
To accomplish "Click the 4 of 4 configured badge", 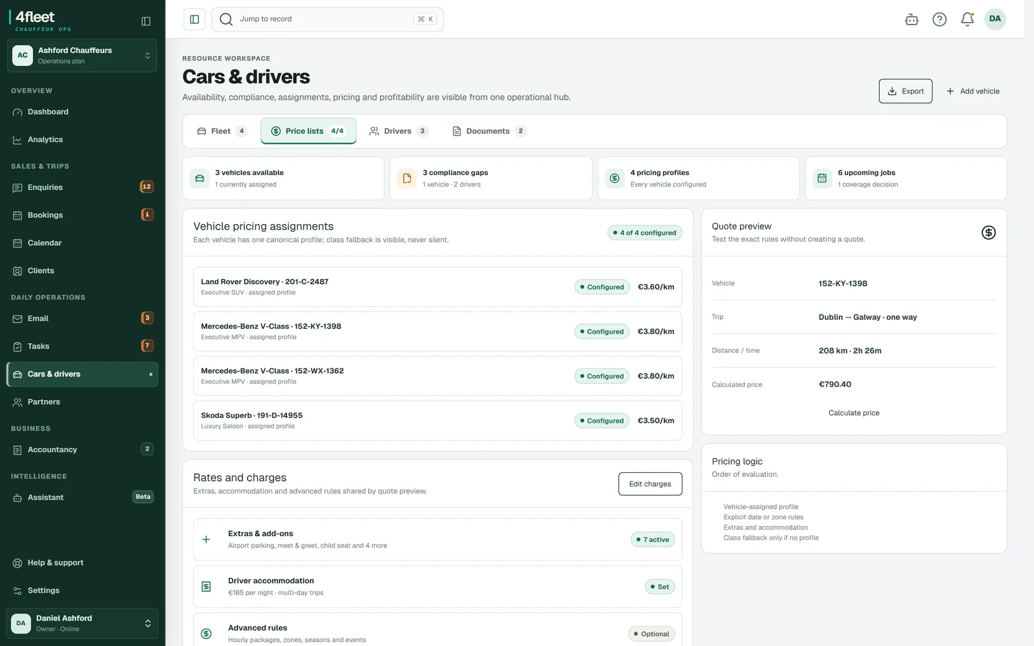I will (x=644, y=233).
